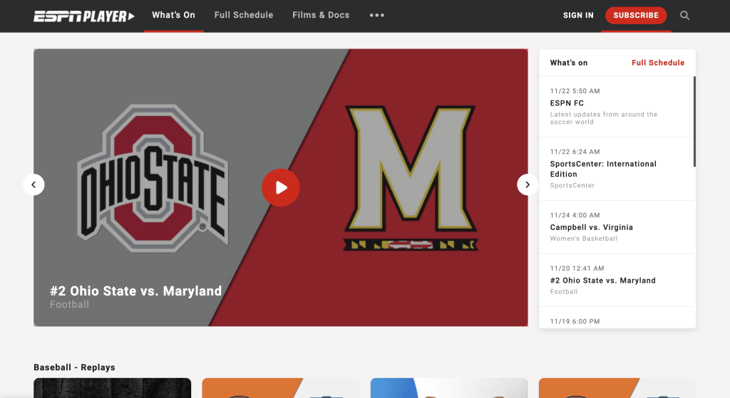The image size is (730, 398).
Task: Open the Films & Docs tab
Action: tap(321, 16)
